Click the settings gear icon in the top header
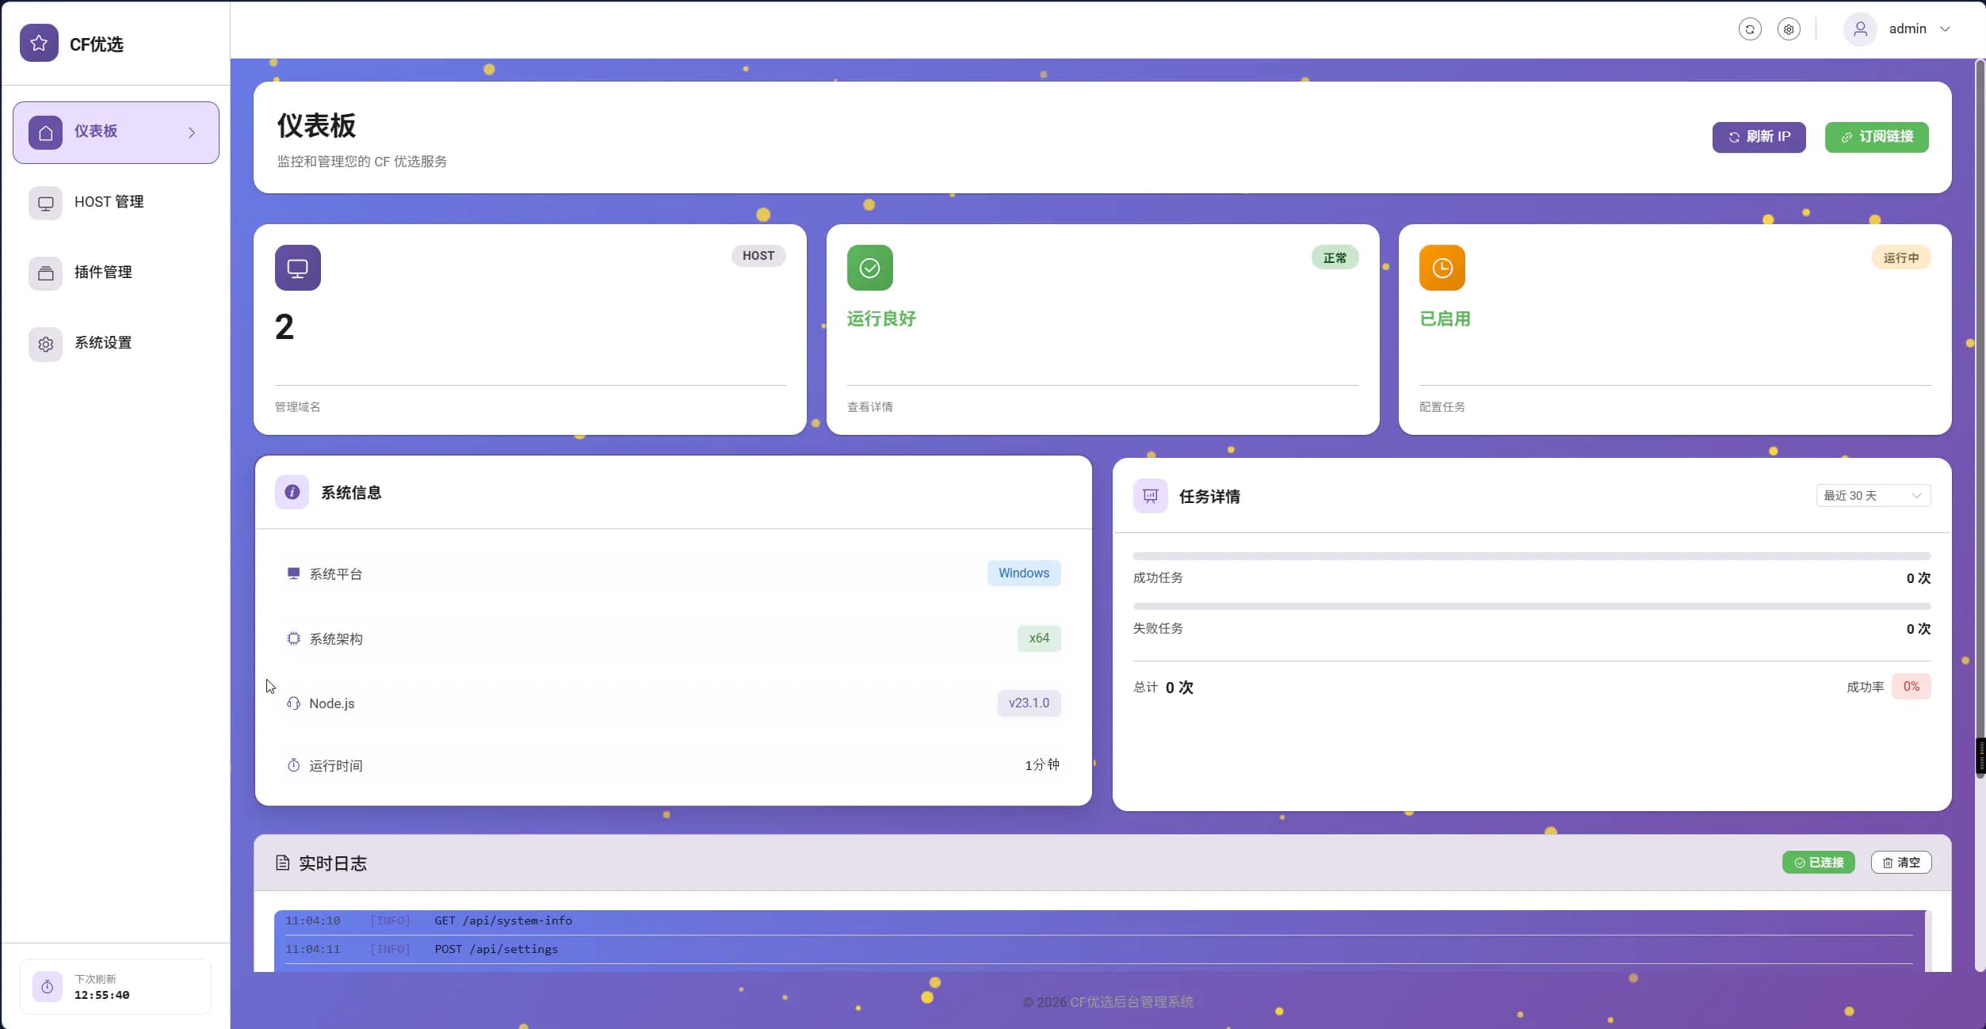This screenshot has width=1986, height=1029. tap(1789, 29)
